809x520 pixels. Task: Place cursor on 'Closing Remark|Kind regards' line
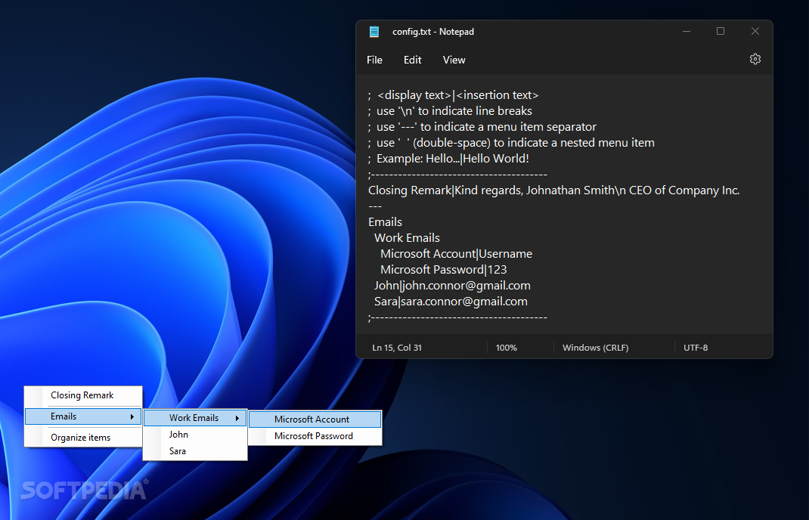coord(553,190)
